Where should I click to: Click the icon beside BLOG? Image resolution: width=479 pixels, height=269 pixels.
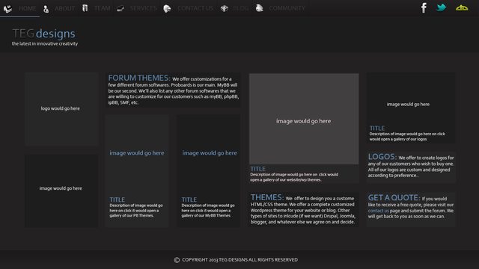[x=225, y=8]
